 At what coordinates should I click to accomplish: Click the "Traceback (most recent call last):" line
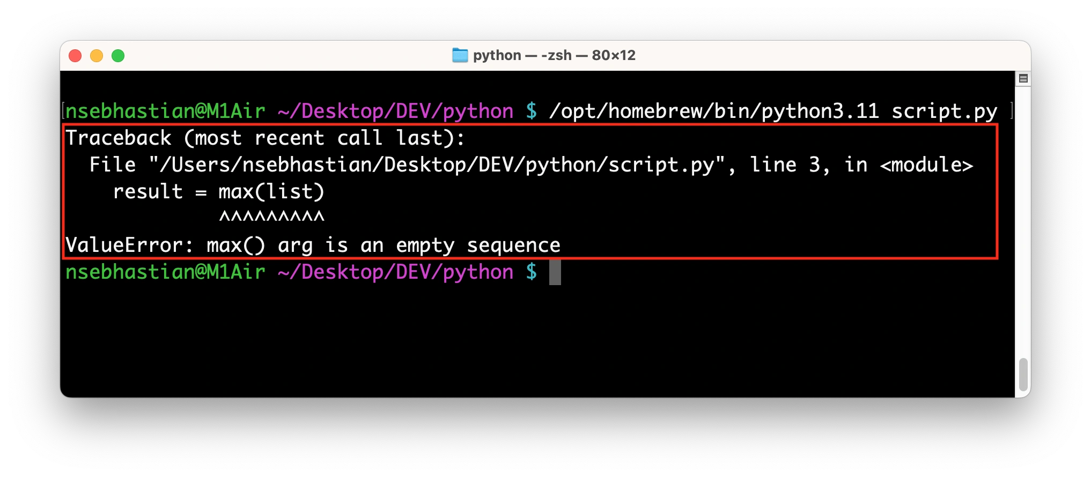click(x=265, y=138)
